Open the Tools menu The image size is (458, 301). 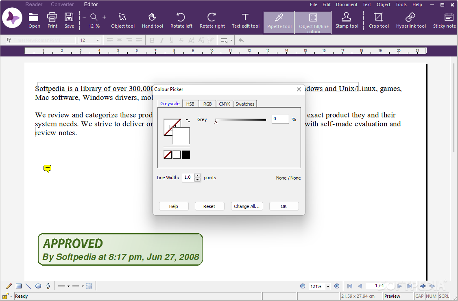(401, 4)
